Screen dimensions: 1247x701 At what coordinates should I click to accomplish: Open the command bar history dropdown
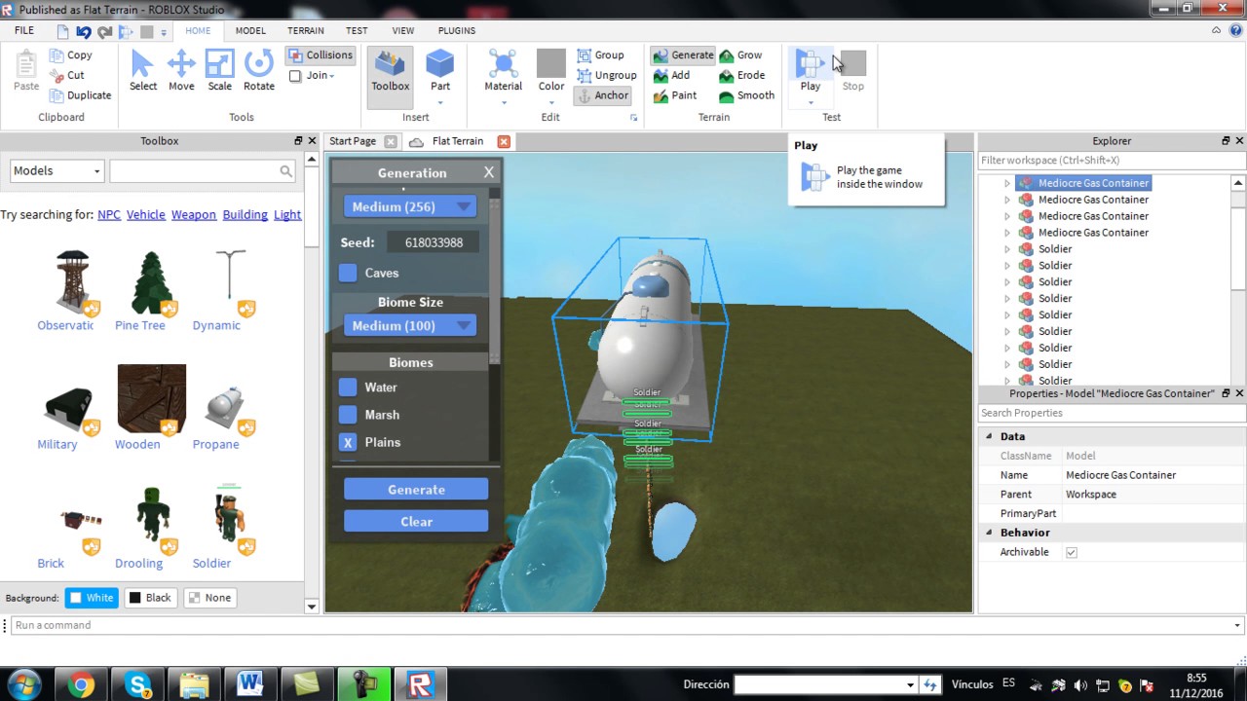tap(1237, 625)
